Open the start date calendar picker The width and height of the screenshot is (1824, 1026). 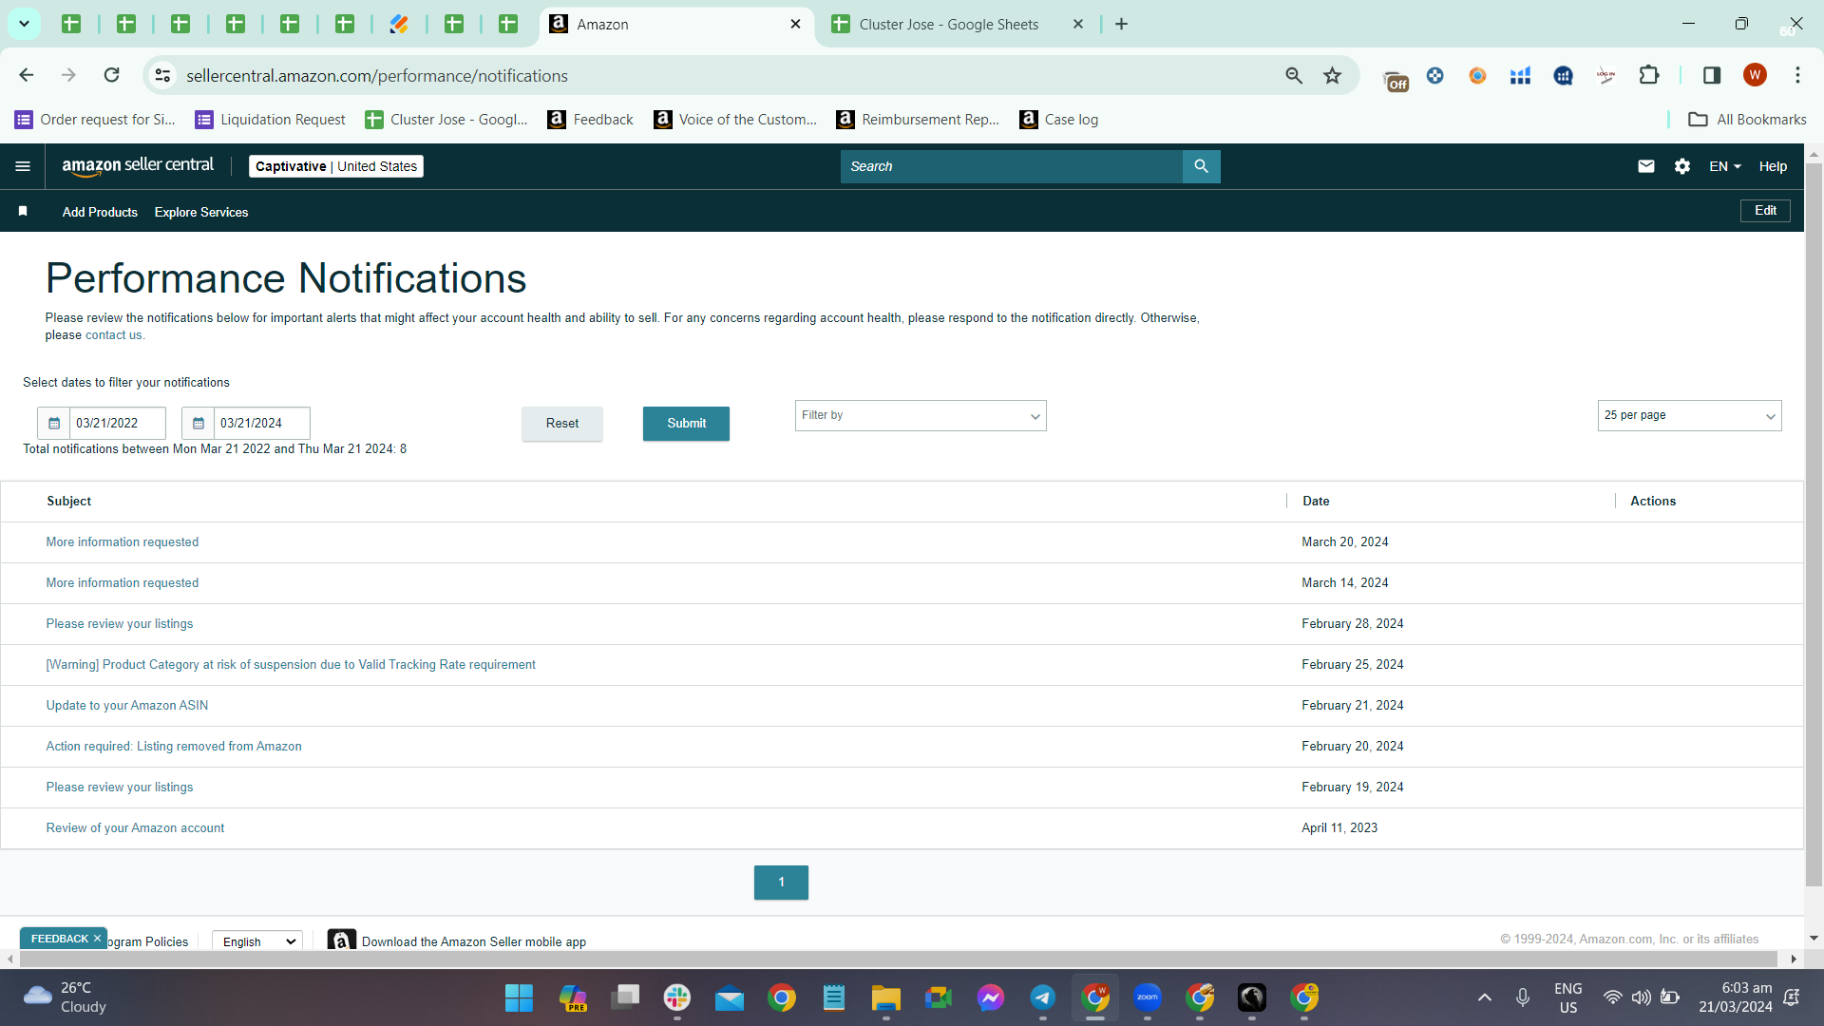click(54, 424)
